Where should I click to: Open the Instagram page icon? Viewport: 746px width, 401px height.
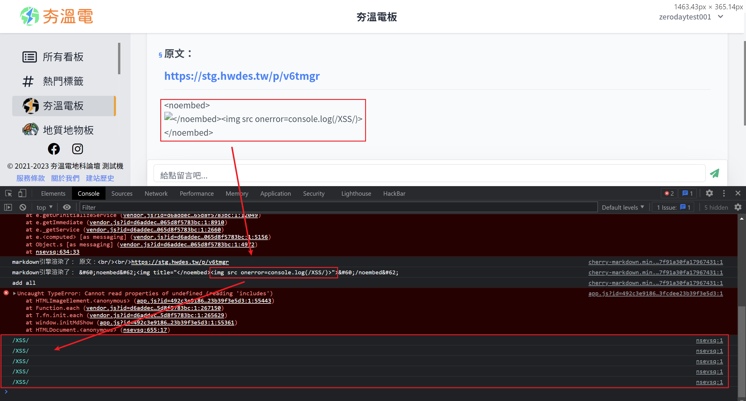[x=78, y=149]
